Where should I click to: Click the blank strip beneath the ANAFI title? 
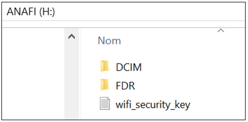123,24
